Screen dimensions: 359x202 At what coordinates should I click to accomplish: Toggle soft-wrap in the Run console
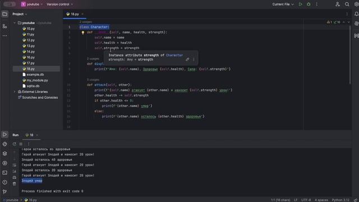[x=15, y=165]
